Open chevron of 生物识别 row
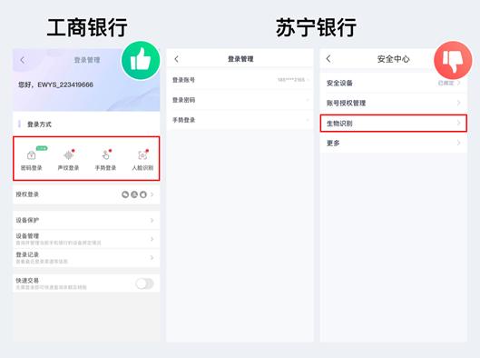This screenshot has width=480, height=358. pyautogui.click(x=458, y=124)
